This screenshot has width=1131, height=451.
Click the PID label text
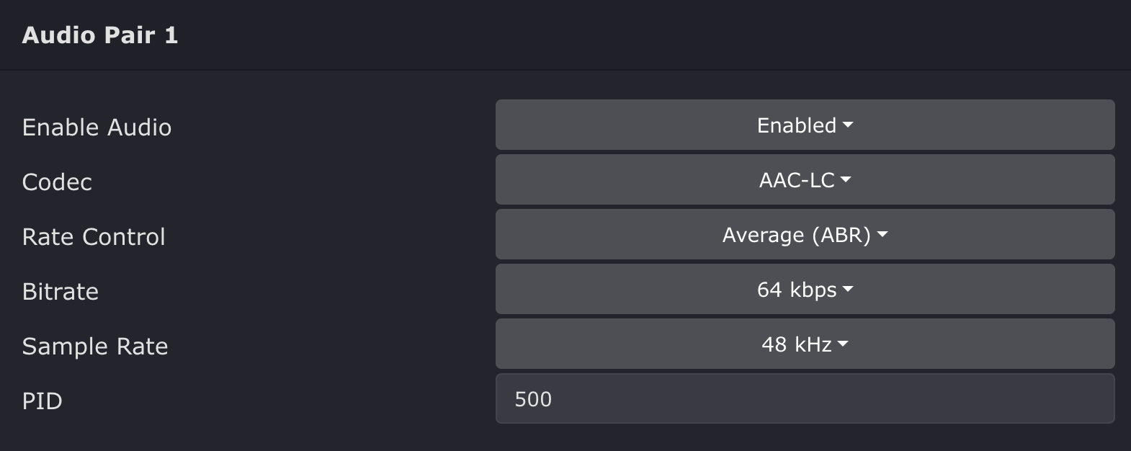point(42,401)
